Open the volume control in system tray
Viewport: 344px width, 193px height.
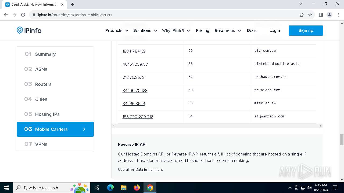309,188
